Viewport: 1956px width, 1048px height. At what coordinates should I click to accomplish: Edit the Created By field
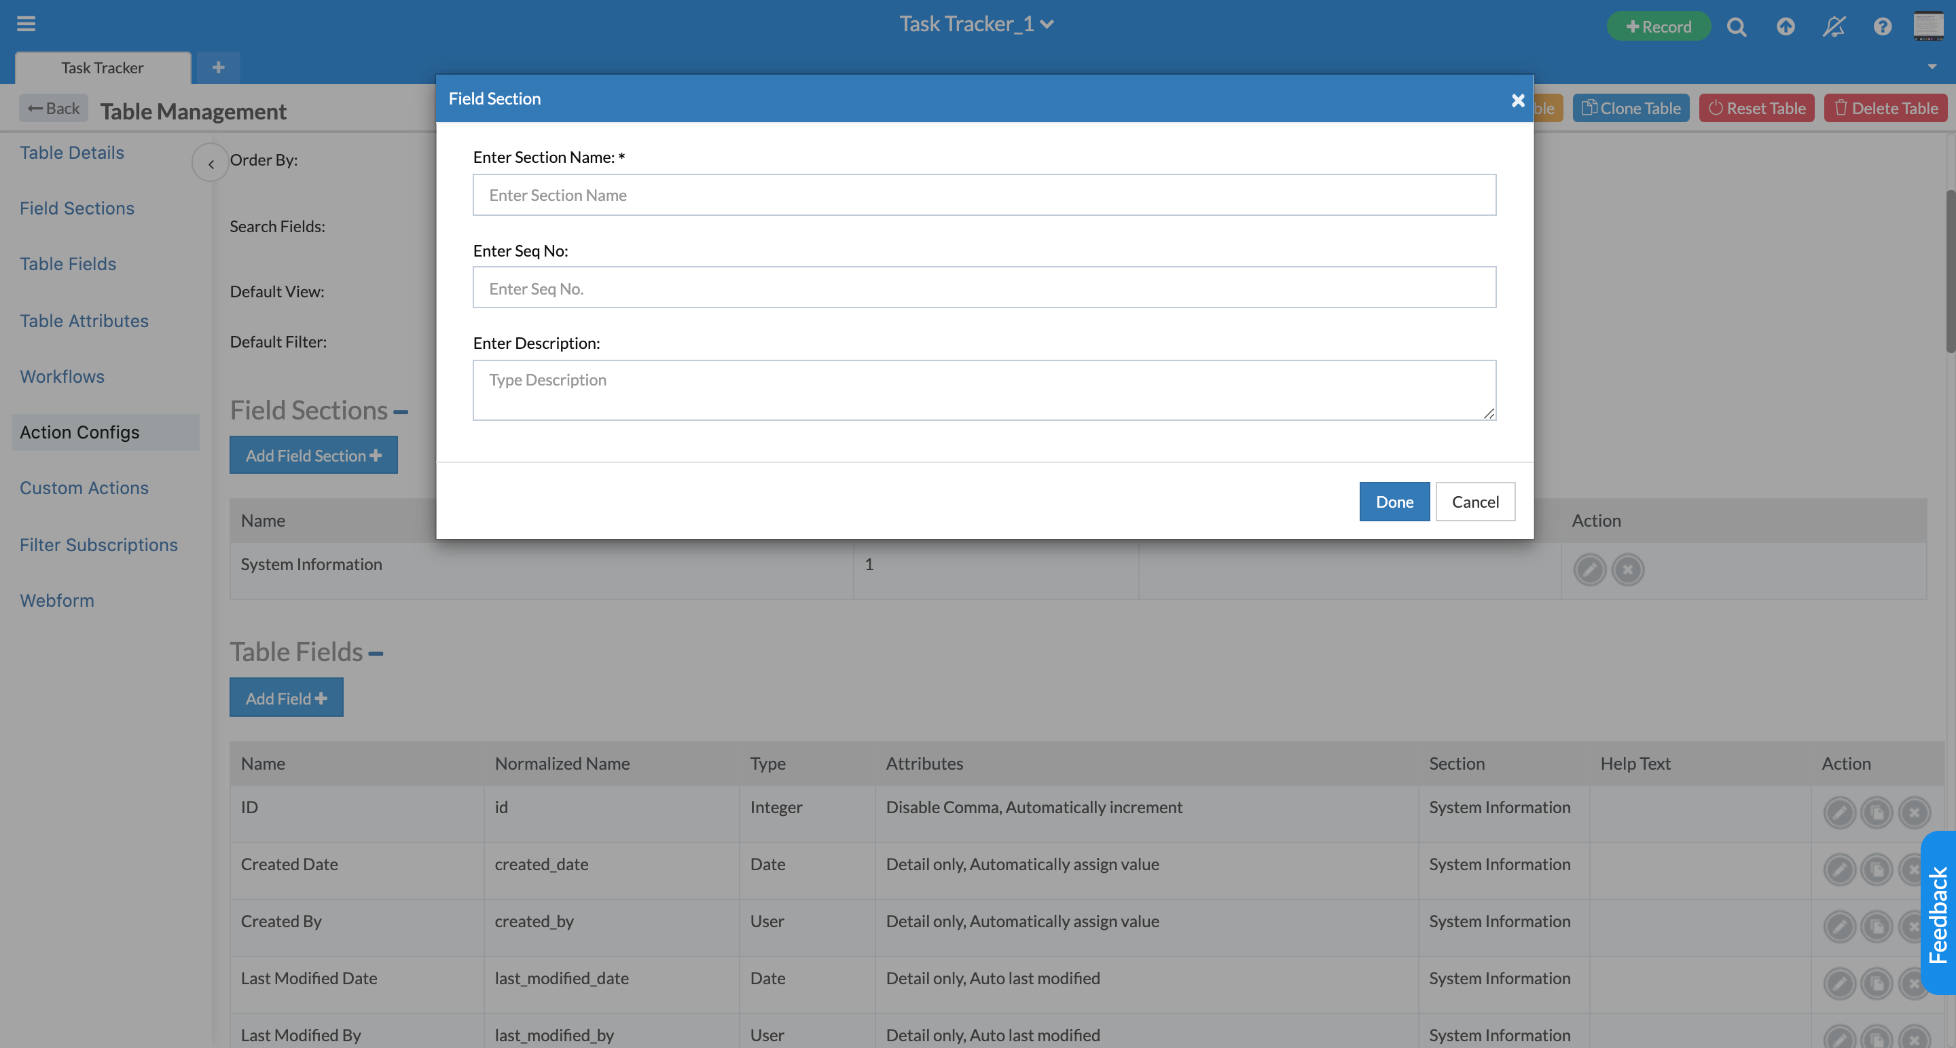pyautogui.click(x=1839, y=927)
